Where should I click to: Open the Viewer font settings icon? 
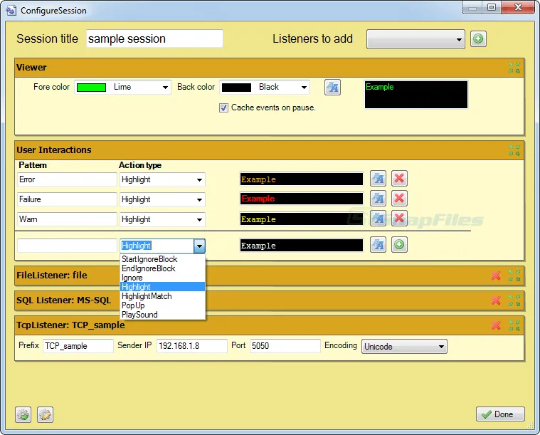coord(332,87)
